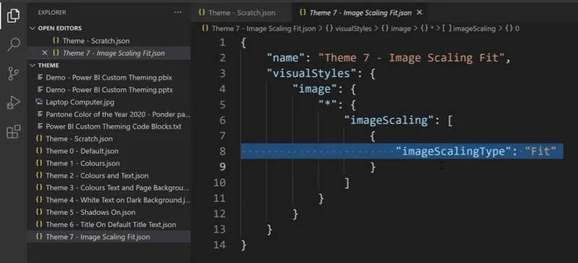
Task: Open Power BI Custom Theming Code Blocks.txt
Action: 109,127
